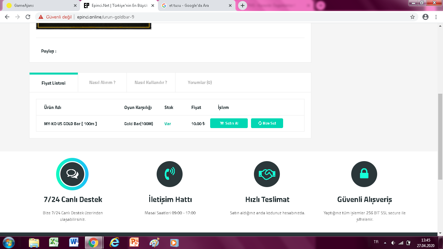Click the Chrome icon in the taskbar
This screenshot has width=443, height=249.
tap(94, 243)
